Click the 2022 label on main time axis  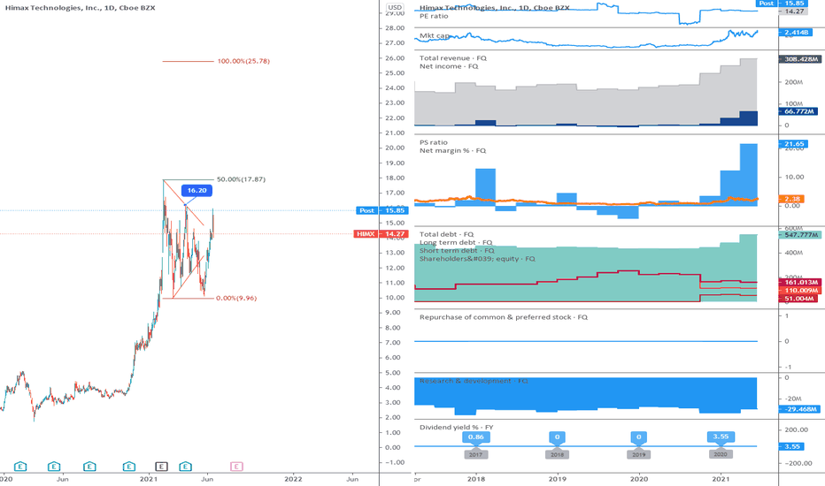coord(293,479)
